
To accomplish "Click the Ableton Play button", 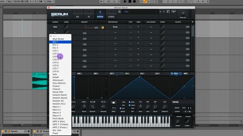I will click(x=125, y=2).
